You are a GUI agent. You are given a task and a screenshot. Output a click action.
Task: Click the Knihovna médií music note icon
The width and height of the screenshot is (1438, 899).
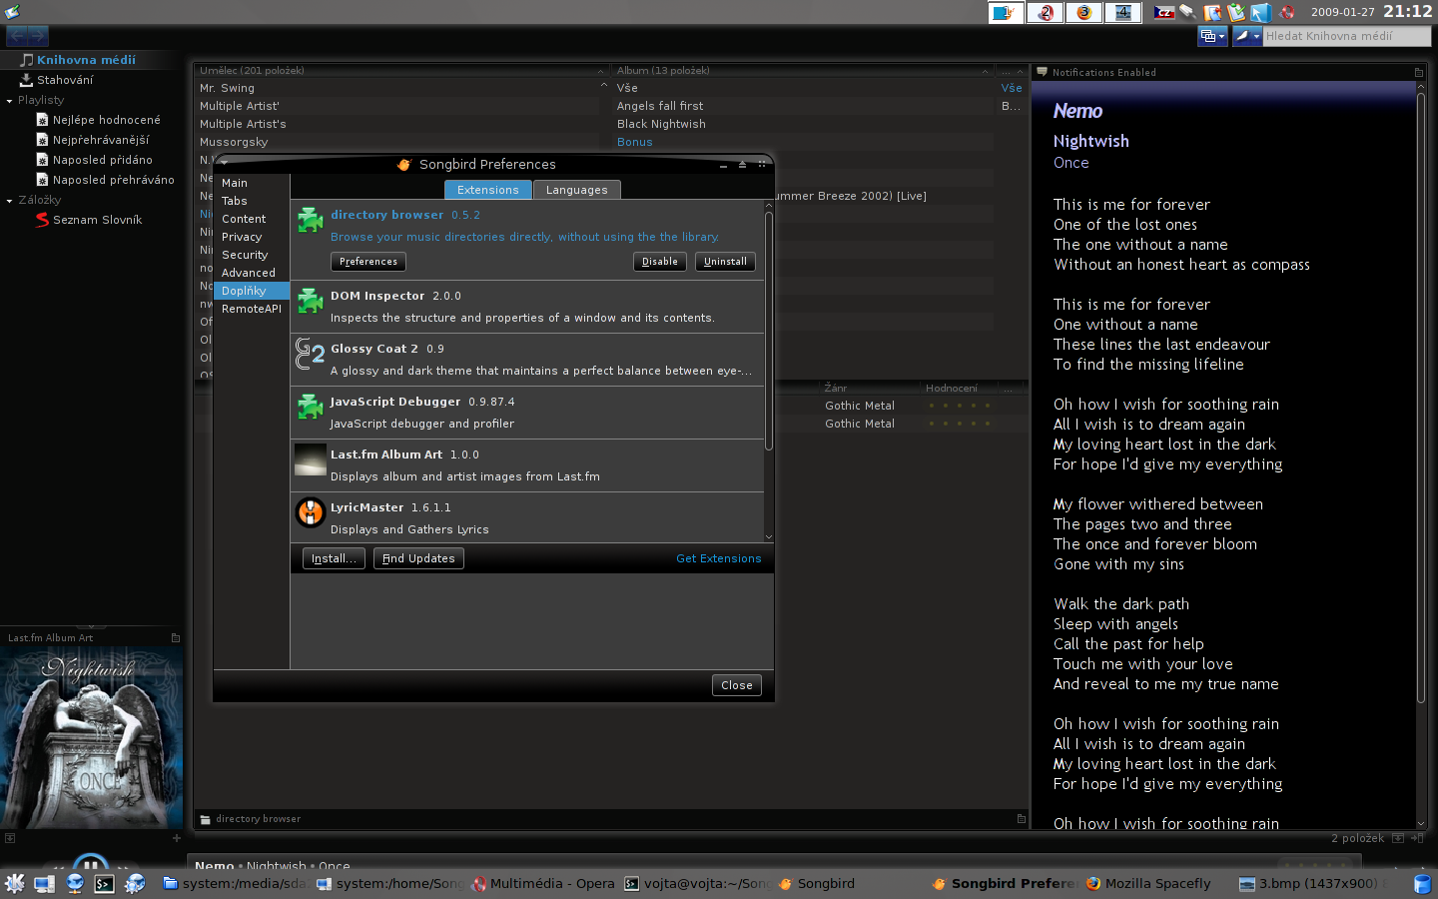point(27,60)
